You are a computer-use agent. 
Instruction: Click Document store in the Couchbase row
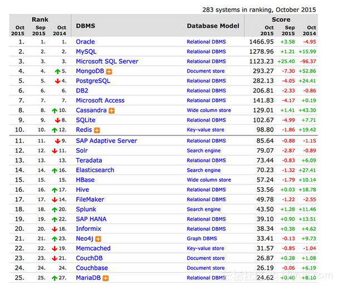tap(205, 268)
